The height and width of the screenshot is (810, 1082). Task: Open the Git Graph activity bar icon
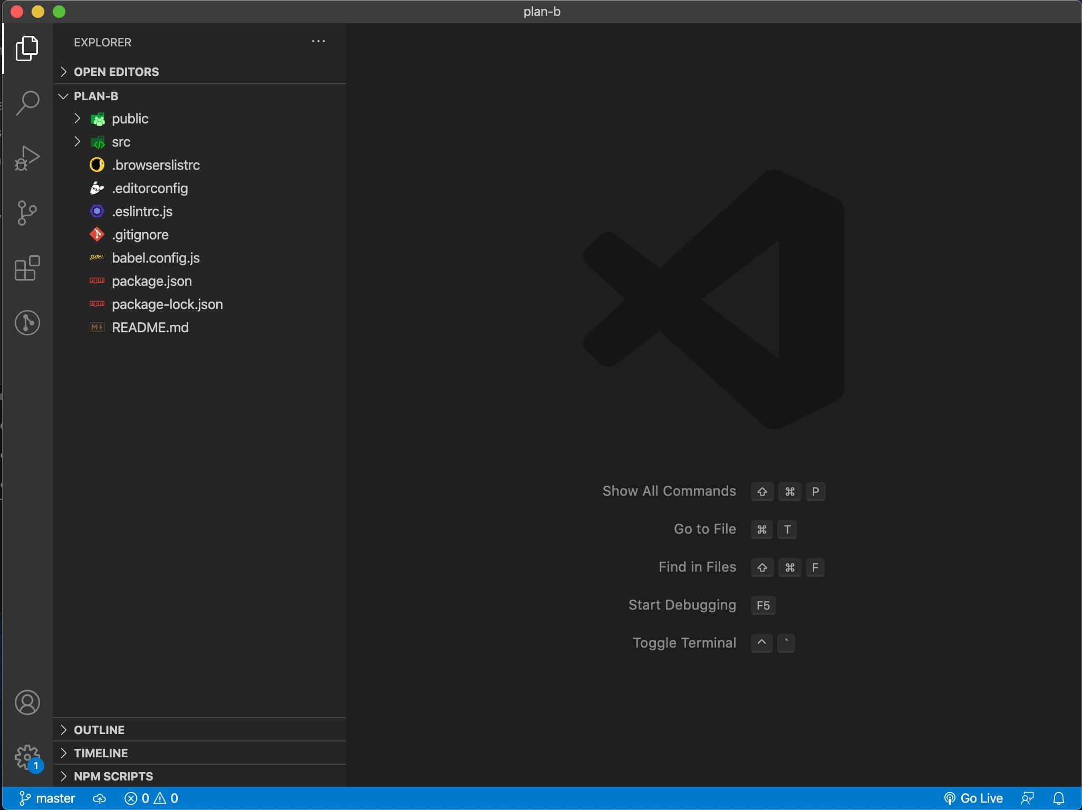(x=27, y=323)
